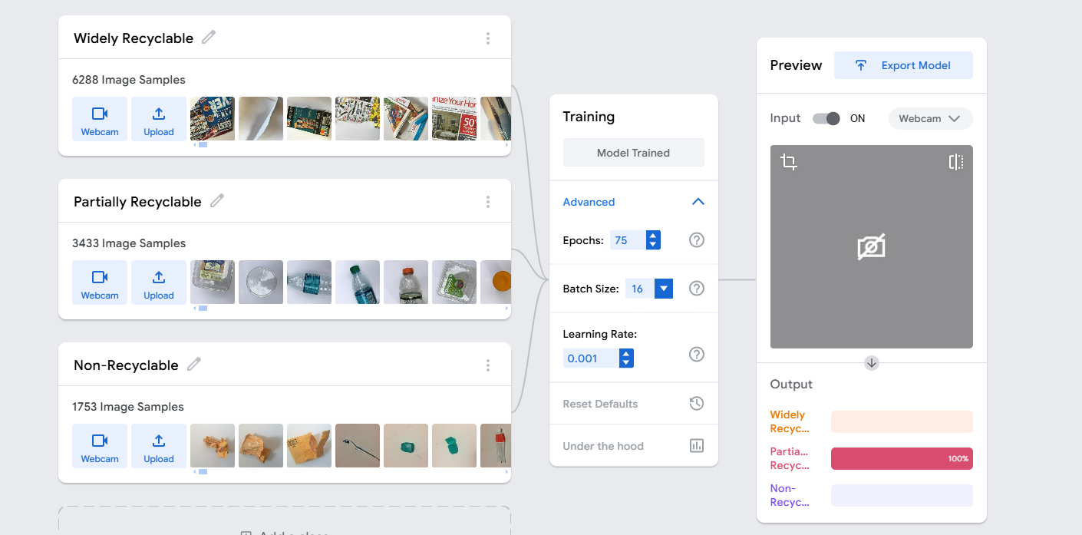Click Export Model button
Viewport: 1082px width, 535px height.
[903, 65]
